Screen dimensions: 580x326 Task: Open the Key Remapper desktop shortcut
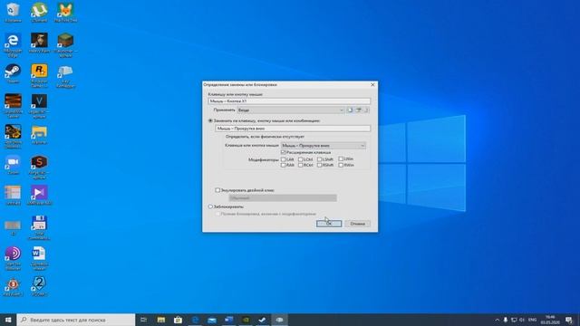point(65,76)
